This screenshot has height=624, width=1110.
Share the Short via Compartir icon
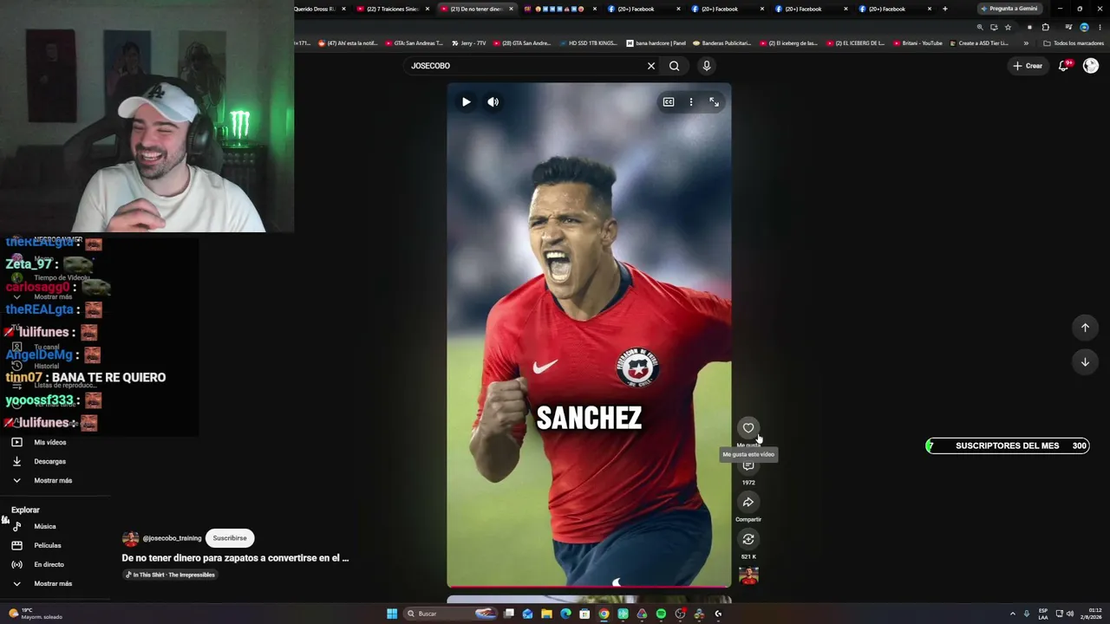tap(748, 503)
